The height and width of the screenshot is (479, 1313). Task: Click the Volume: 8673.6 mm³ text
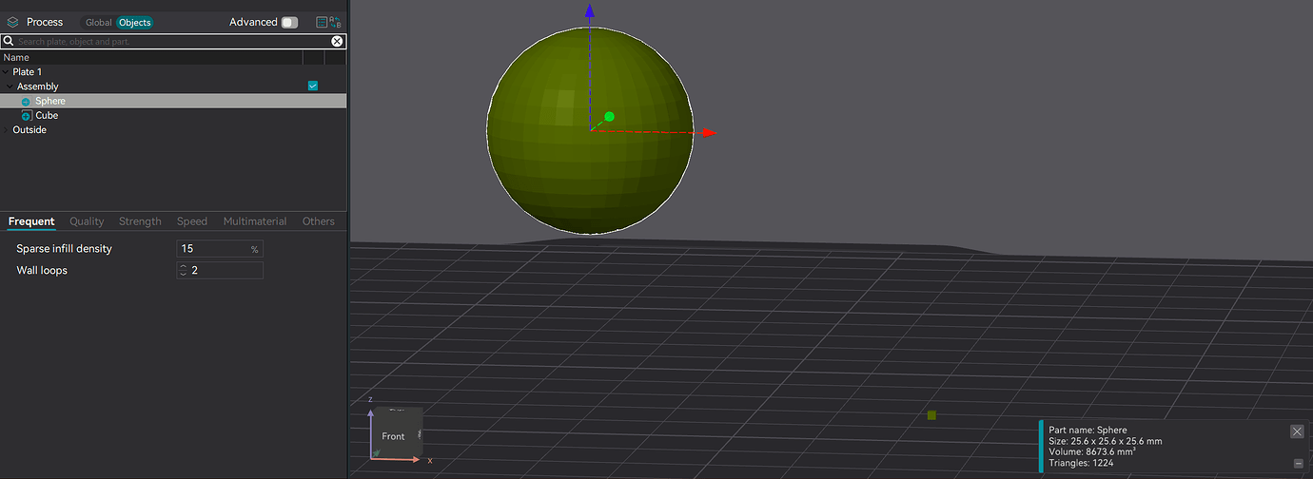[x=1094, y=452]
